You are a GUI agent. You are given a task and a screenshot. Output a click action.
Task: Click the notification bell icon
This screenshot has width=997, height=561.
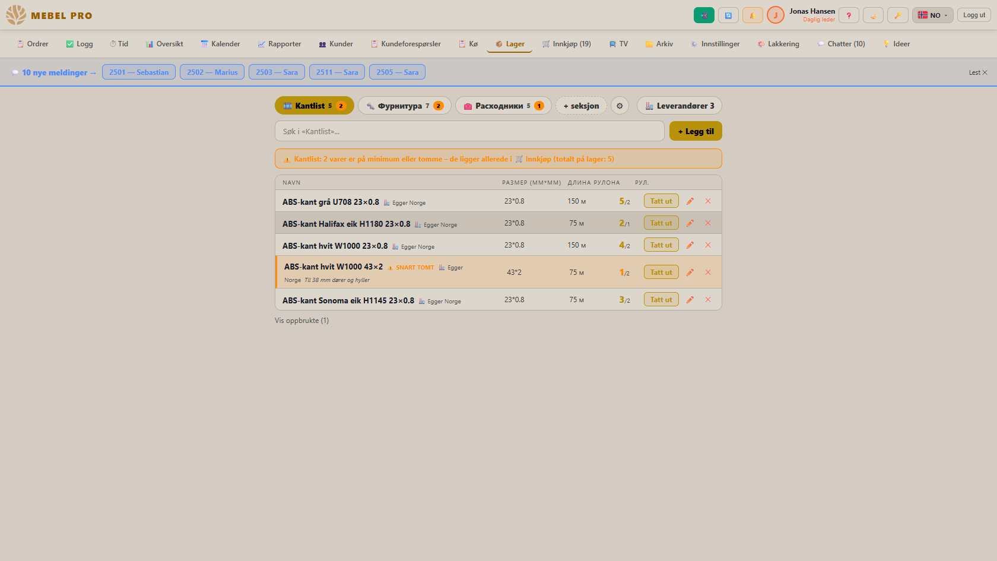[752, 15]
